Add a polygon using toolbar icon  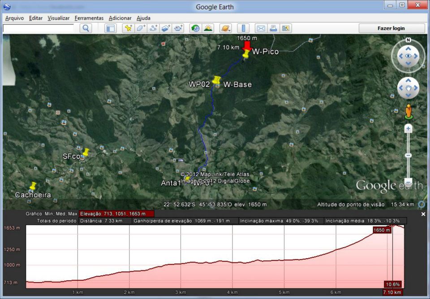tap(141, 28)
